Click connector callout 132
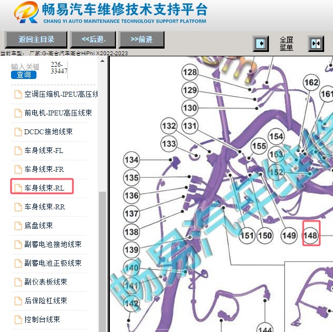 pos(169,126)
